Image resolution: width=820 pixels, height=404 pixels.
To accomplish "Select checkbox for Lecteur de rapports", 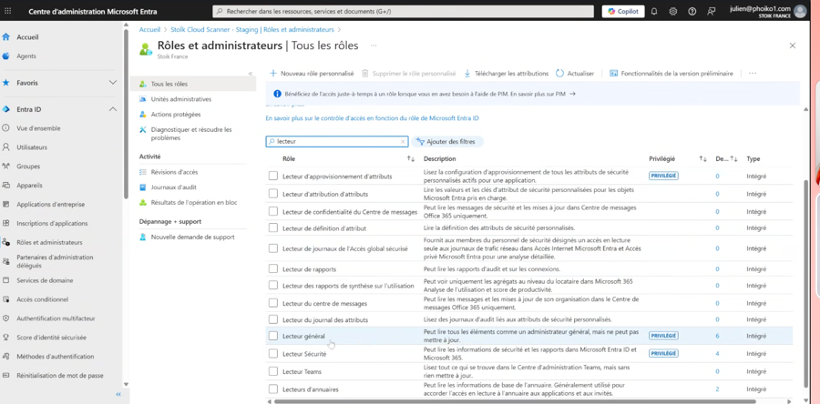I will click(x=273, y=269).
